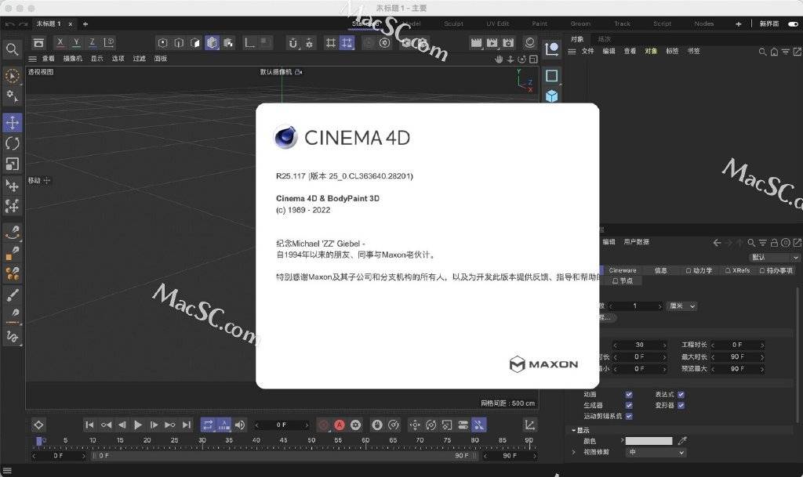Play the animation forward
The width and height of the screenshot is (803, 477).
coord(138,425)
